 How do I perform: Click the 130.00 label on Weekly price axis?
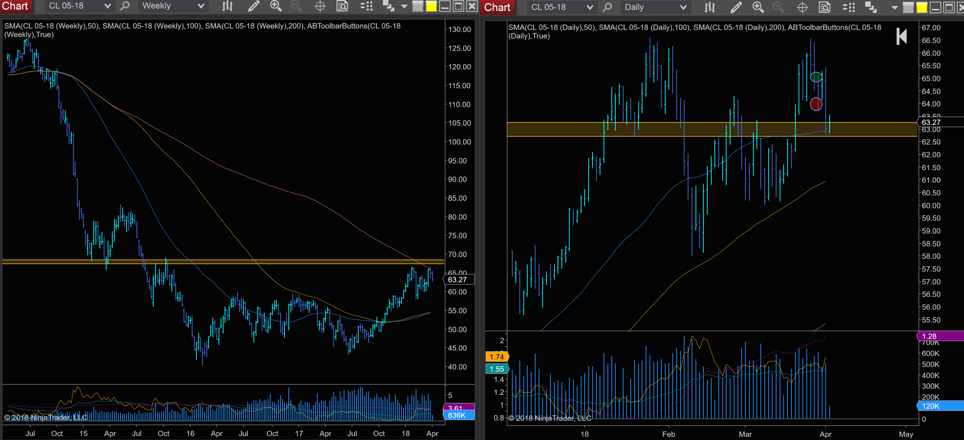coord(460,29)
